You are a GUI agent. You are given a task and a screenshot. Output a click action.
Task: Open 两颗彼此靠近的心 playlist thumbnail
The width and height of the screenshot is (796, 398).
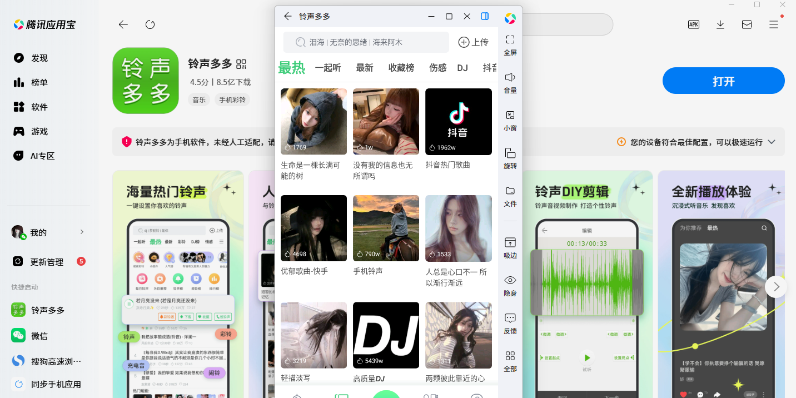[459, 335]
